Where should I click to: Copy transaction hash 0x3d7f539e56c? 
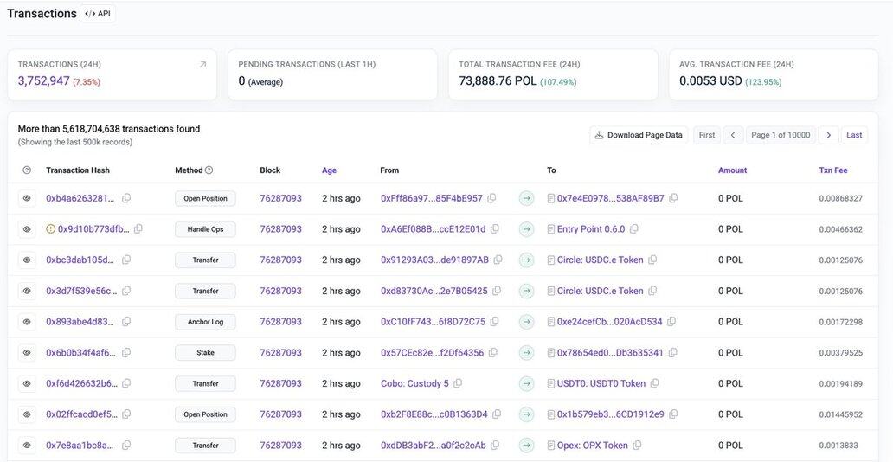pyautogui.click(x=126, y=291)
